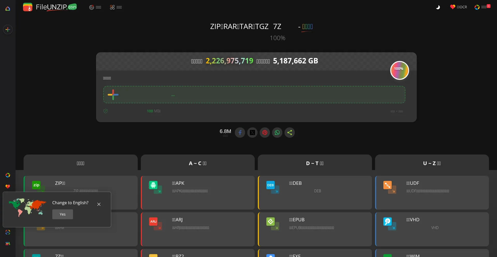Share via WhatsApp
This screenshot has height=257, width=497.
click(x=277, y=133)
